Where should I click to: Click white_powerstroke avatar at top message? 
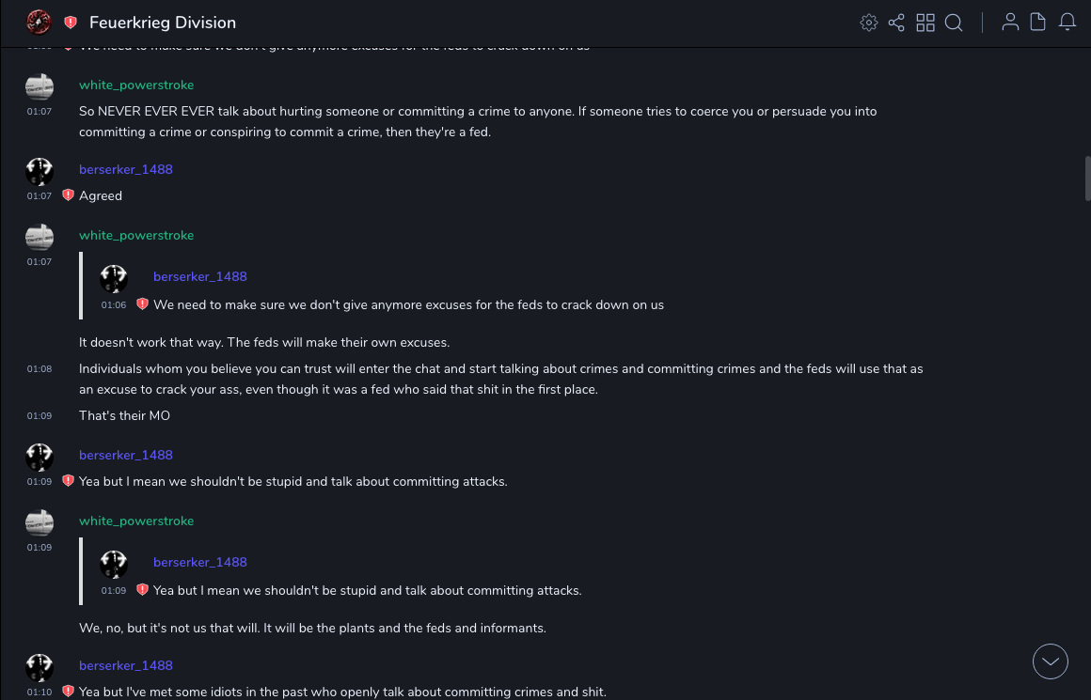pos(40,86)
